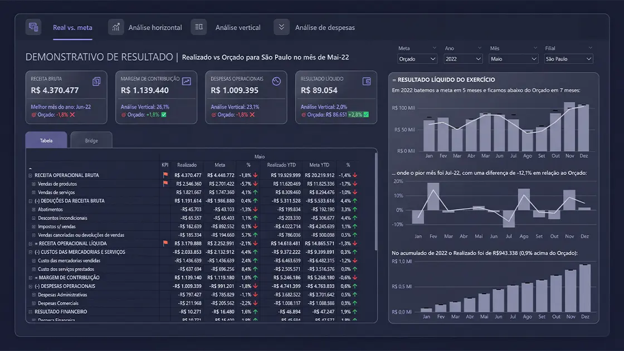Click the red X next to Receita Bruta Orçado
Image resolution: width=624 pixels, height=351 pixels.
(x=72, y=115)
